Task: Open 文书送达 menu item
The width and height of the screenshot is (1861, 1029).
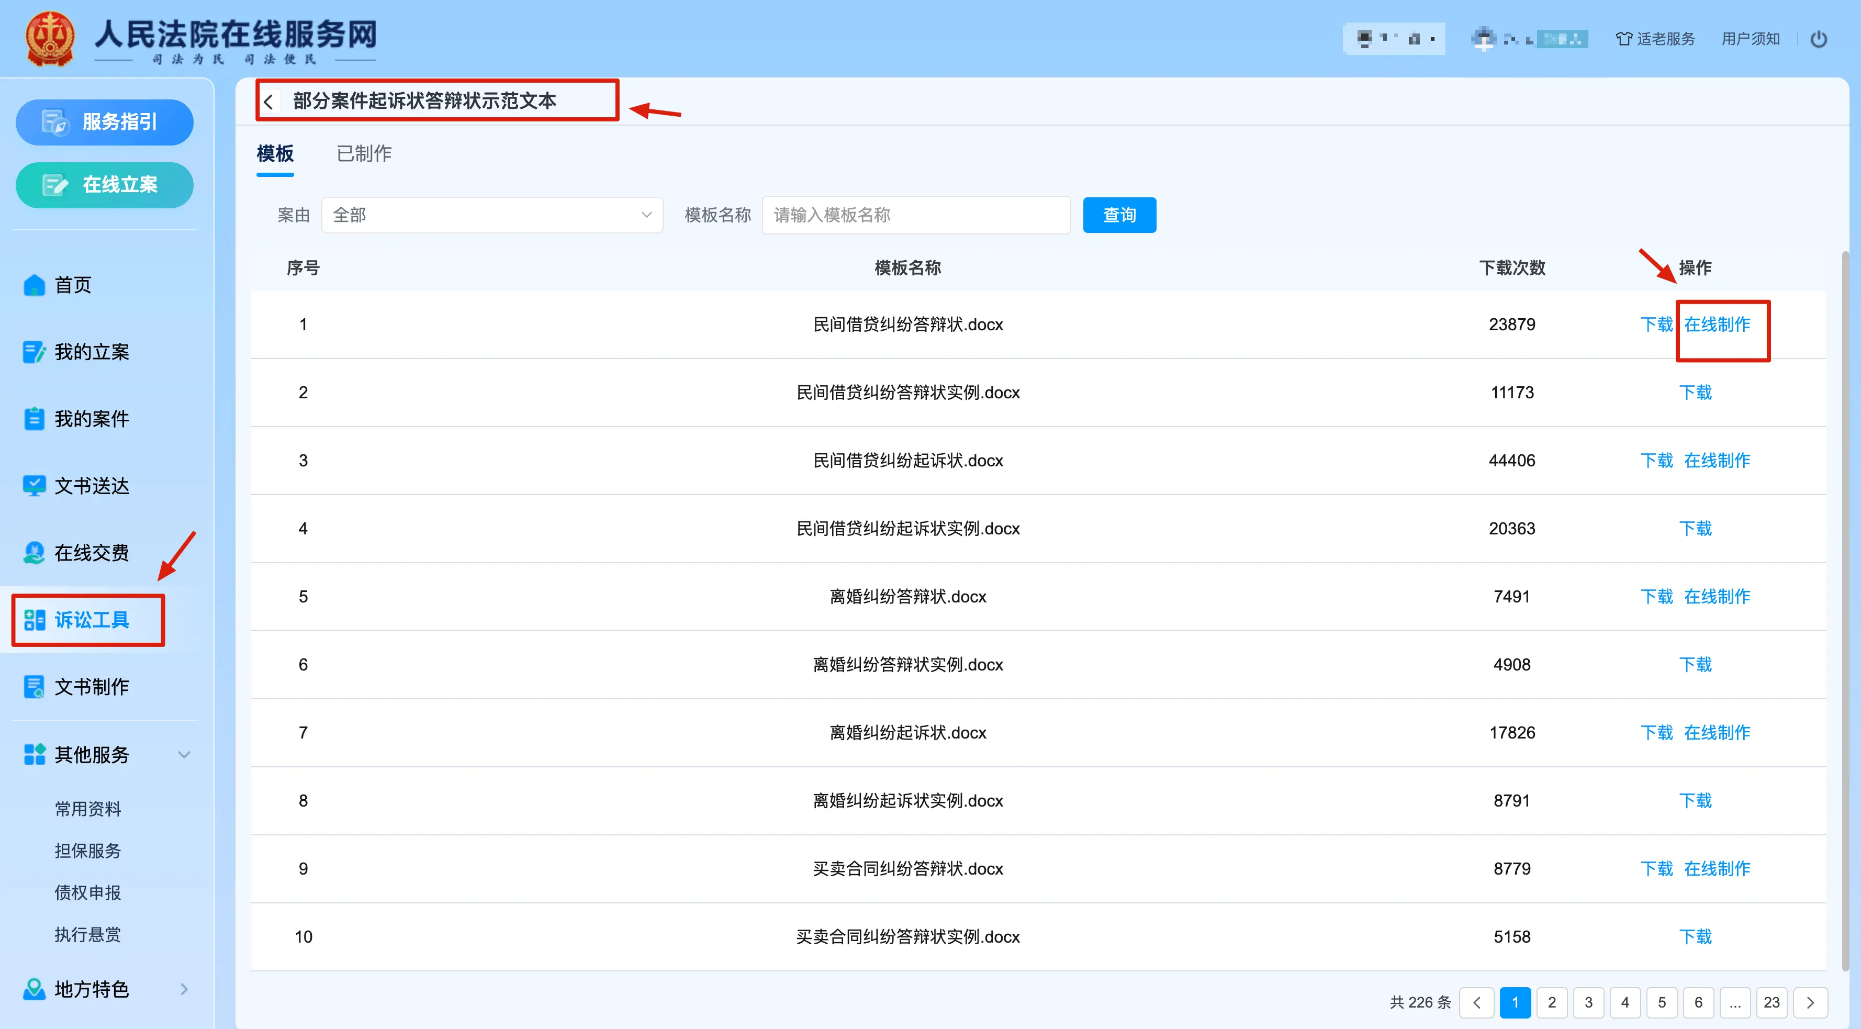Action: 91,486
